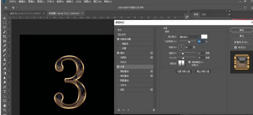Enable the 纹理 sub-effect checkbox
253x115 pixels.
coord(120,48)
